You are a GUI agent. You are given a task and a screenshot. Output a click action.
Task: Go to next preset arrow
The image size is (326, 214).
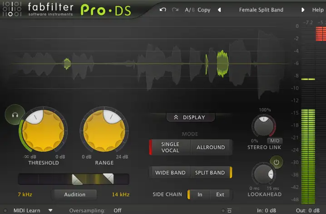(303, 10)
